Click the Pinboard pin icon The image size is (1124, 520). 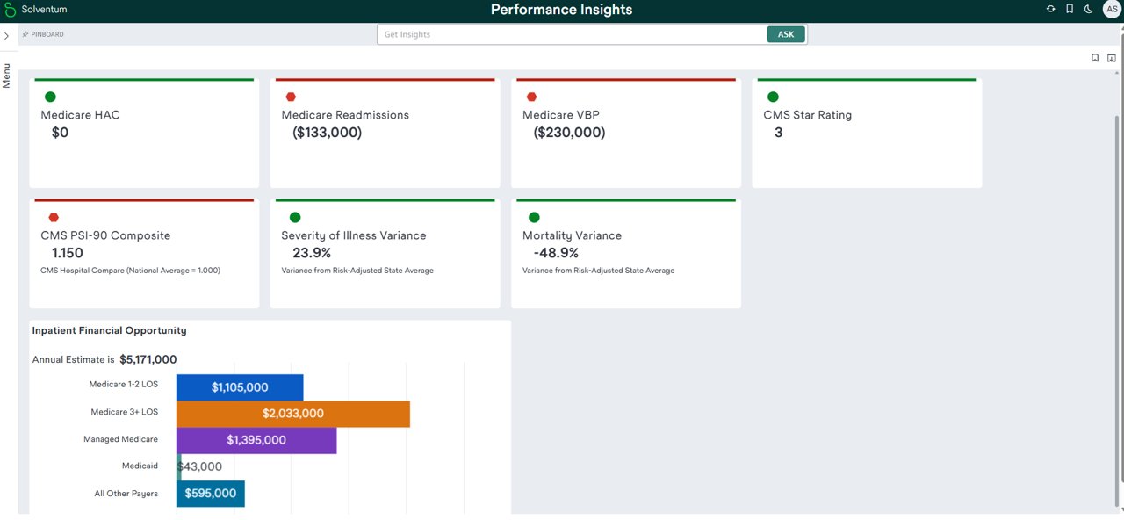[x=25, y=34]
